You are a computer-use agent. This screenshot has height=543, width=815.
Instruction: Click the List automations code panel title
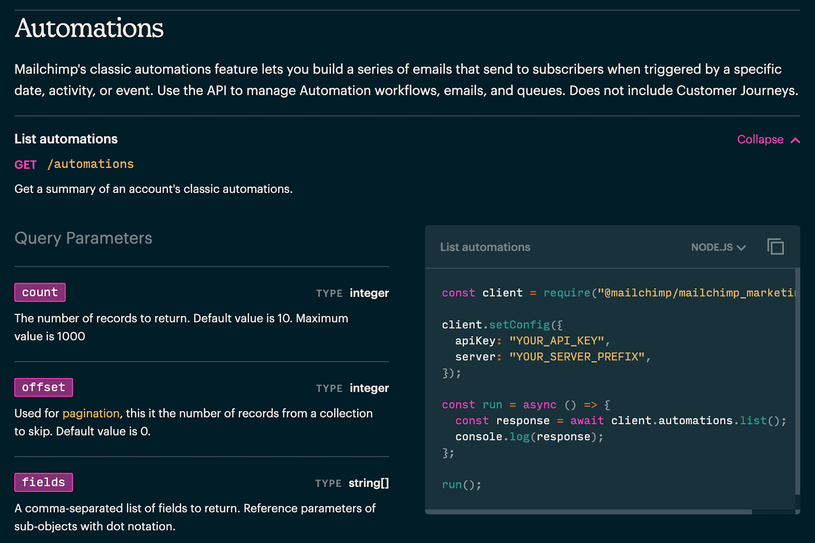(485, 247)
